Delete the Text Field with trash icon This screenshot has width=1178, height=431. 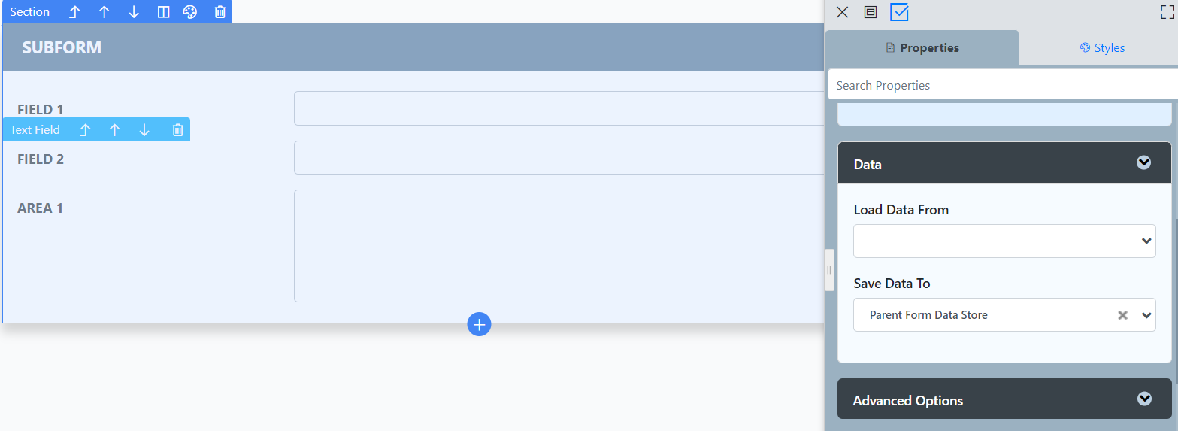coord(177,130)
